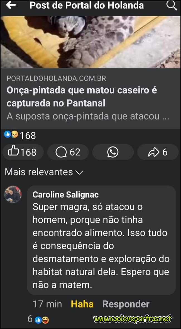Open comments via the speech bubble icon
The image size is (181, 329).
[x=68, y=152]
